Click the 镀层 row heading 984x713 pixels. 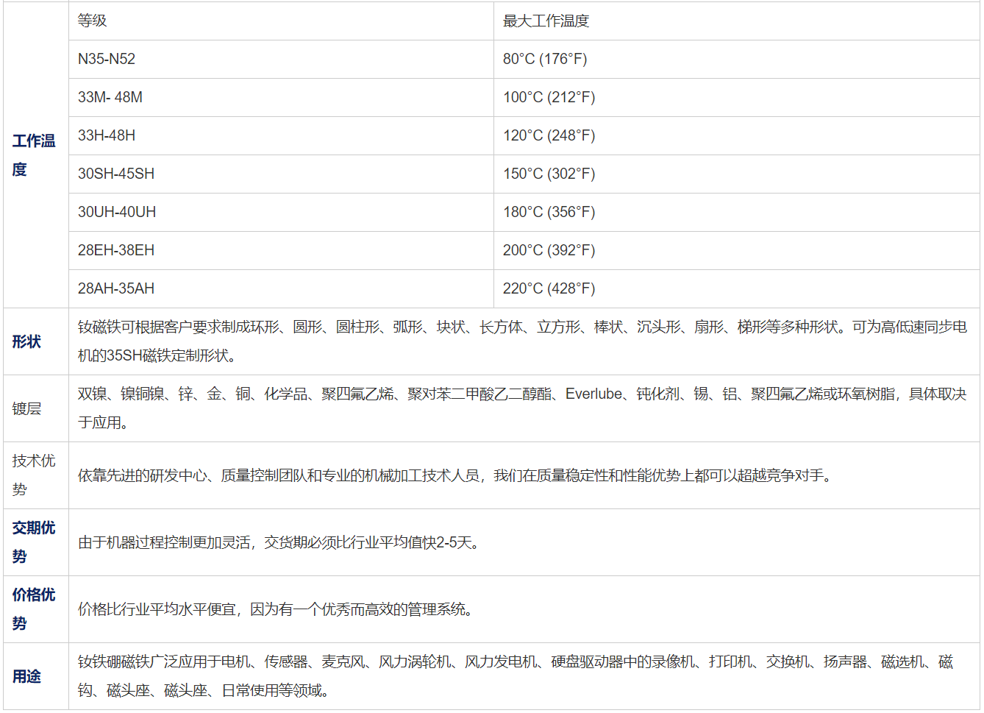tap(26, 408)
